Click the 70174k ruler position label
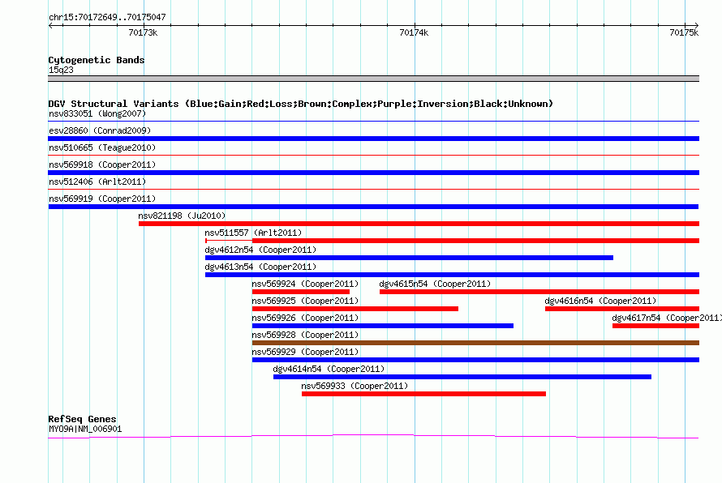Image resolution: width=722 pixels, height=483 pixels. coord(414,32)
